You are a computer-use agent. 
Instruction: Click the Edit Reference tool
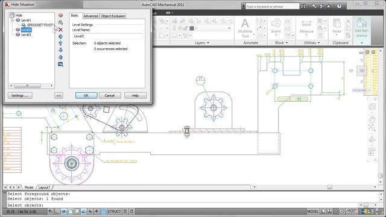(362, 28)
